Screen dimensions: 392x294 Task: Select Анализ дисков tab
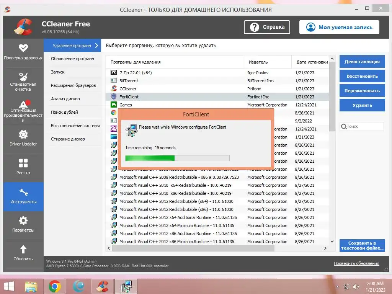pos(72,99)
